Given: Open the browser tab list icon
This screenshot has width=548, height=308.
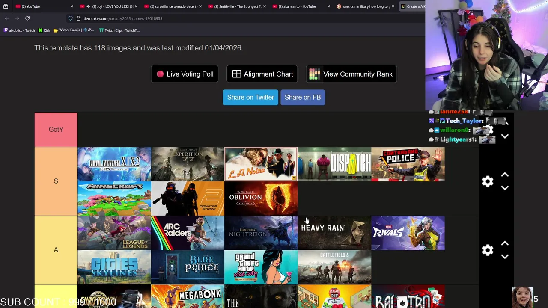Looking at the screenshot, I should pos(6,6).
